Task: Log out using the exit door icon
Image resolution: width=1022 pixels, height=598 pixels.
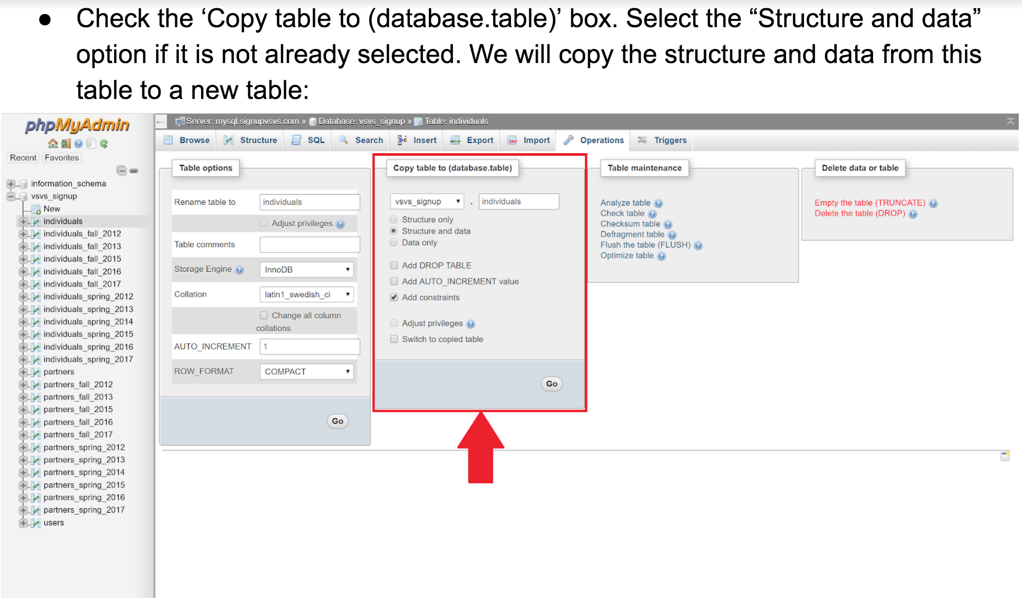Action: (66, 144)
